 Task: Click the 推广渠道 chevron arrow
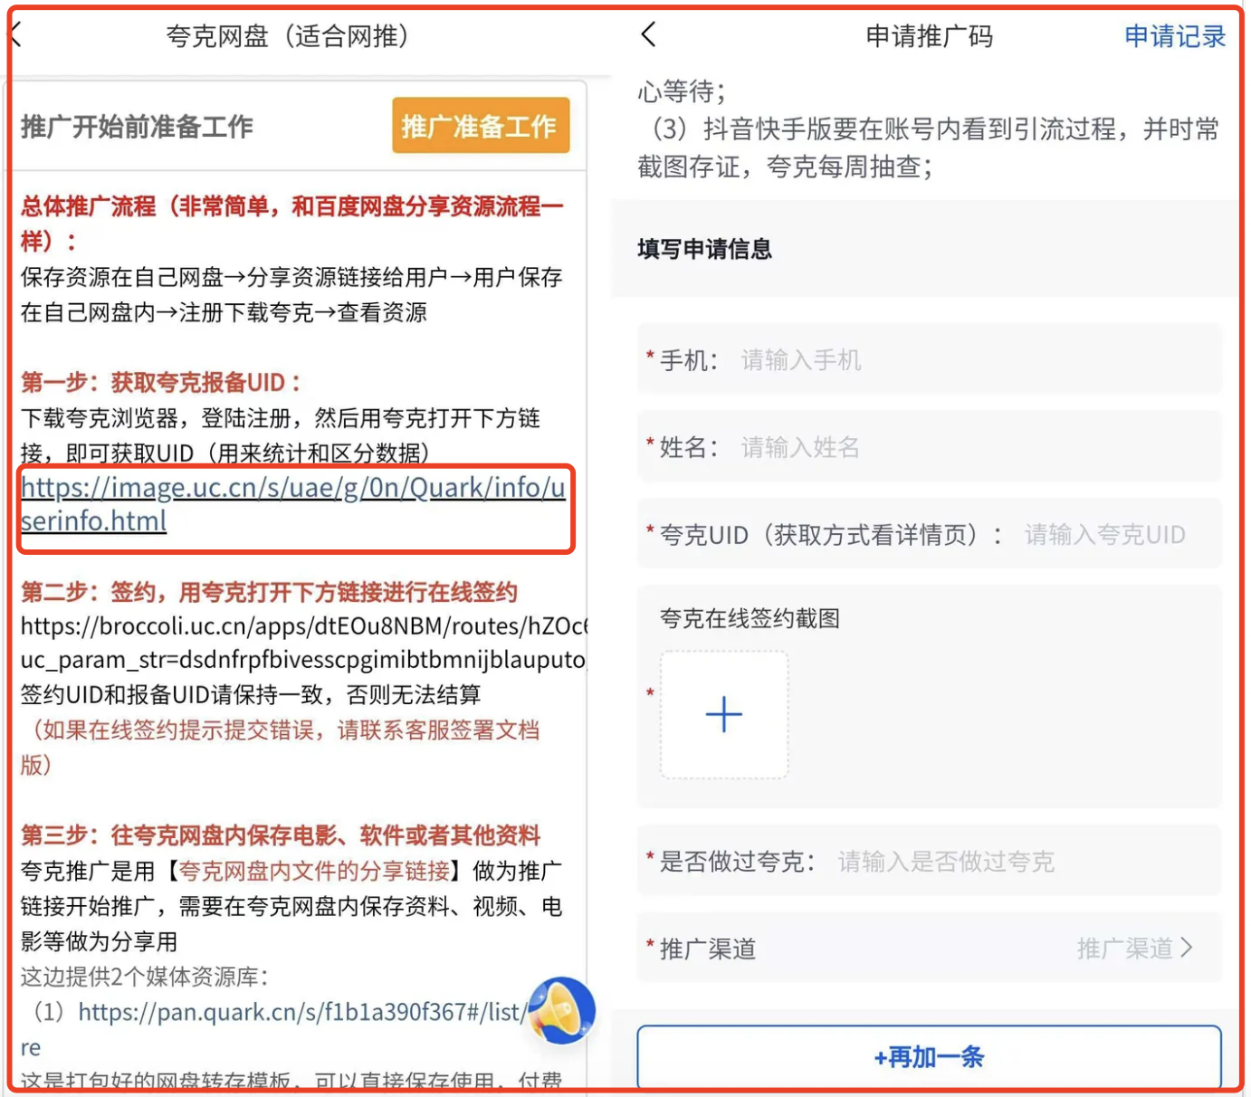1187,949
